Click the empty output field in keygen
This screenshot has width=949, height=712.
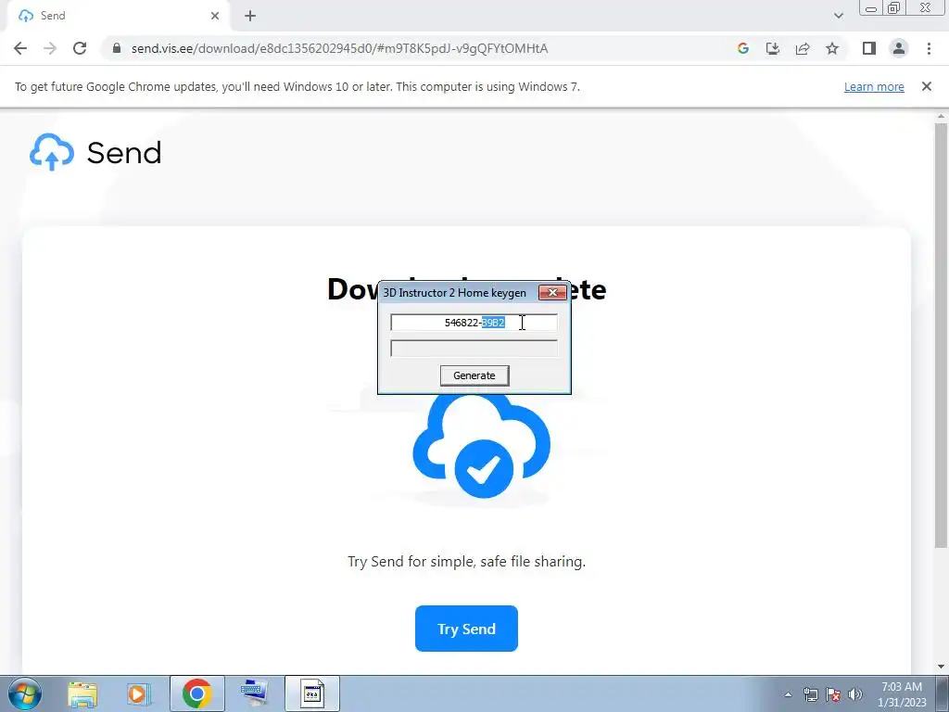[474, 349]
